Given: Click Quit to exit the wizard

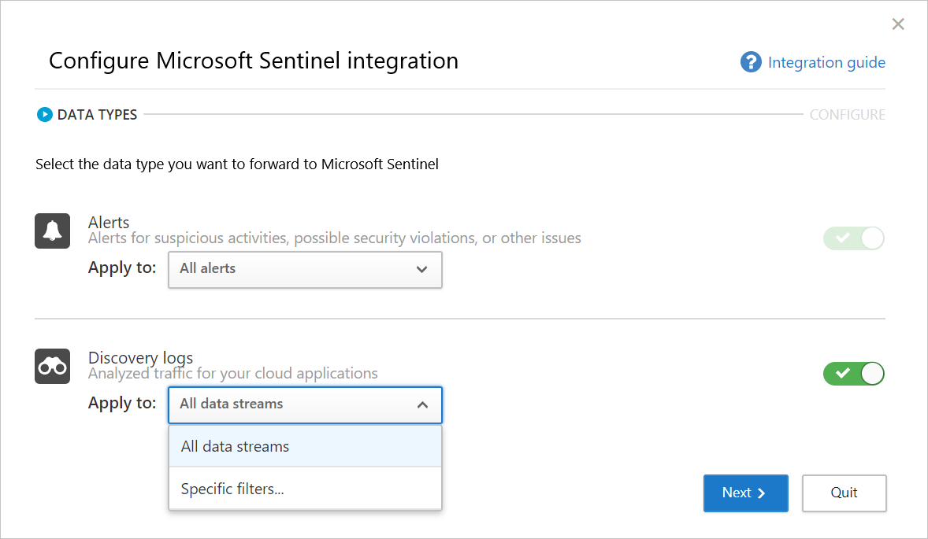Looking at the screenshot, I should (844, 493).
